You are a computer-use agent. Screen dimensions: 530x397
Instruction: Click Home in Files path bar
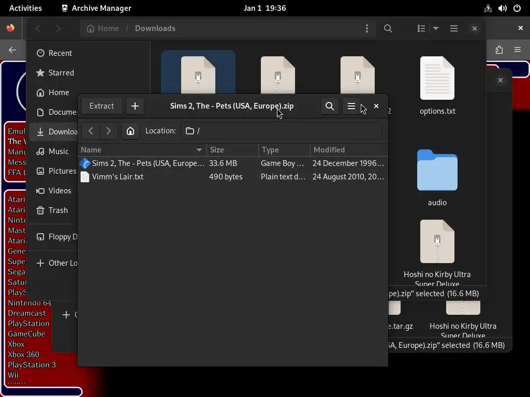(103, 28)
